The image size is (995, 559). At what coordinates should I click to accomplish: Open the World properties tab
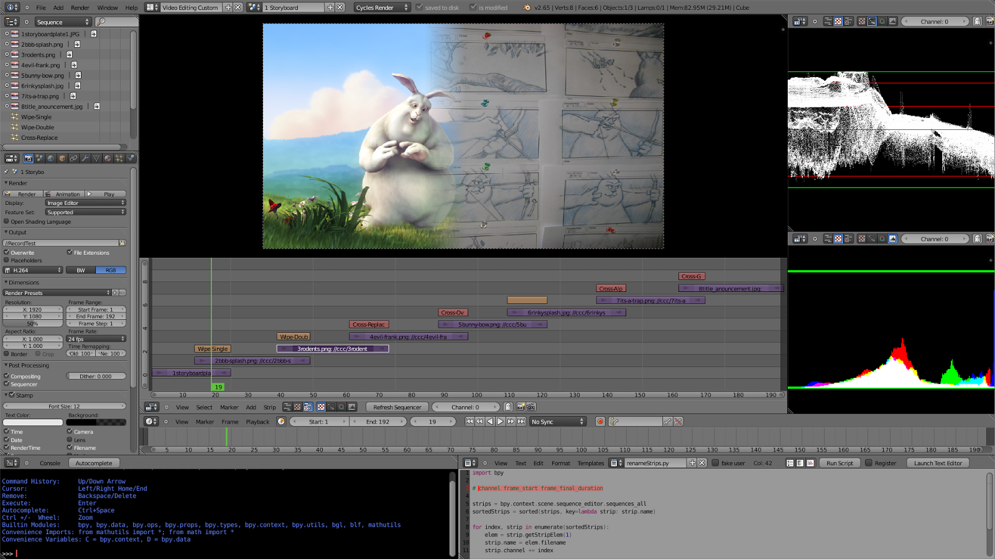point(50,158)
